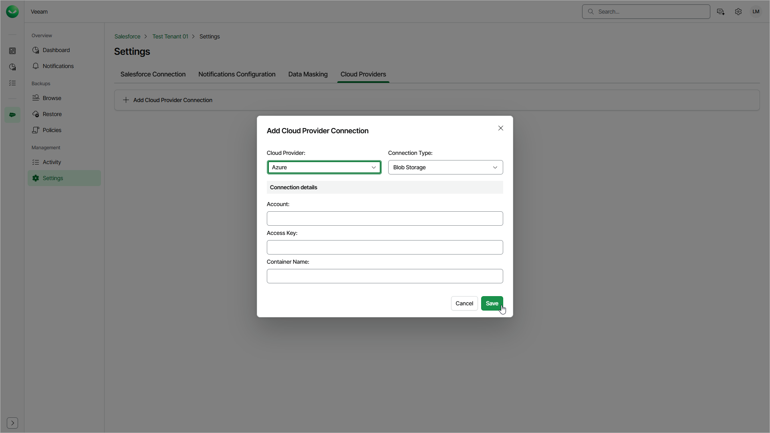Open the Policies page
This screenshot has height=433, width=770.
click(x=64, y=130)
